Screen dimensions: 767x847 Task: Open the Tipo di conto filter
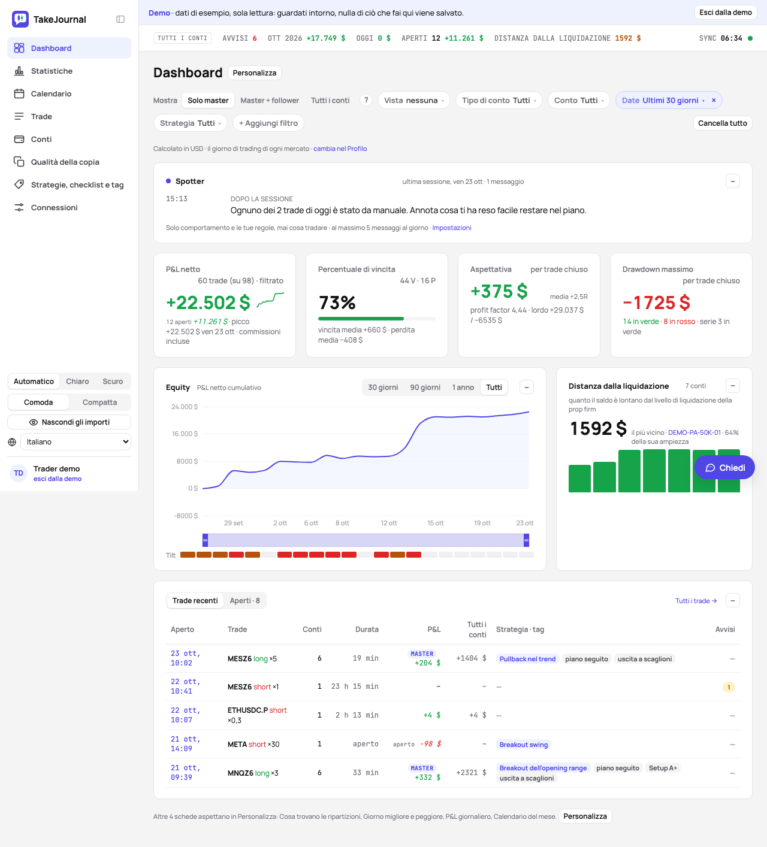tap(499, 100)
